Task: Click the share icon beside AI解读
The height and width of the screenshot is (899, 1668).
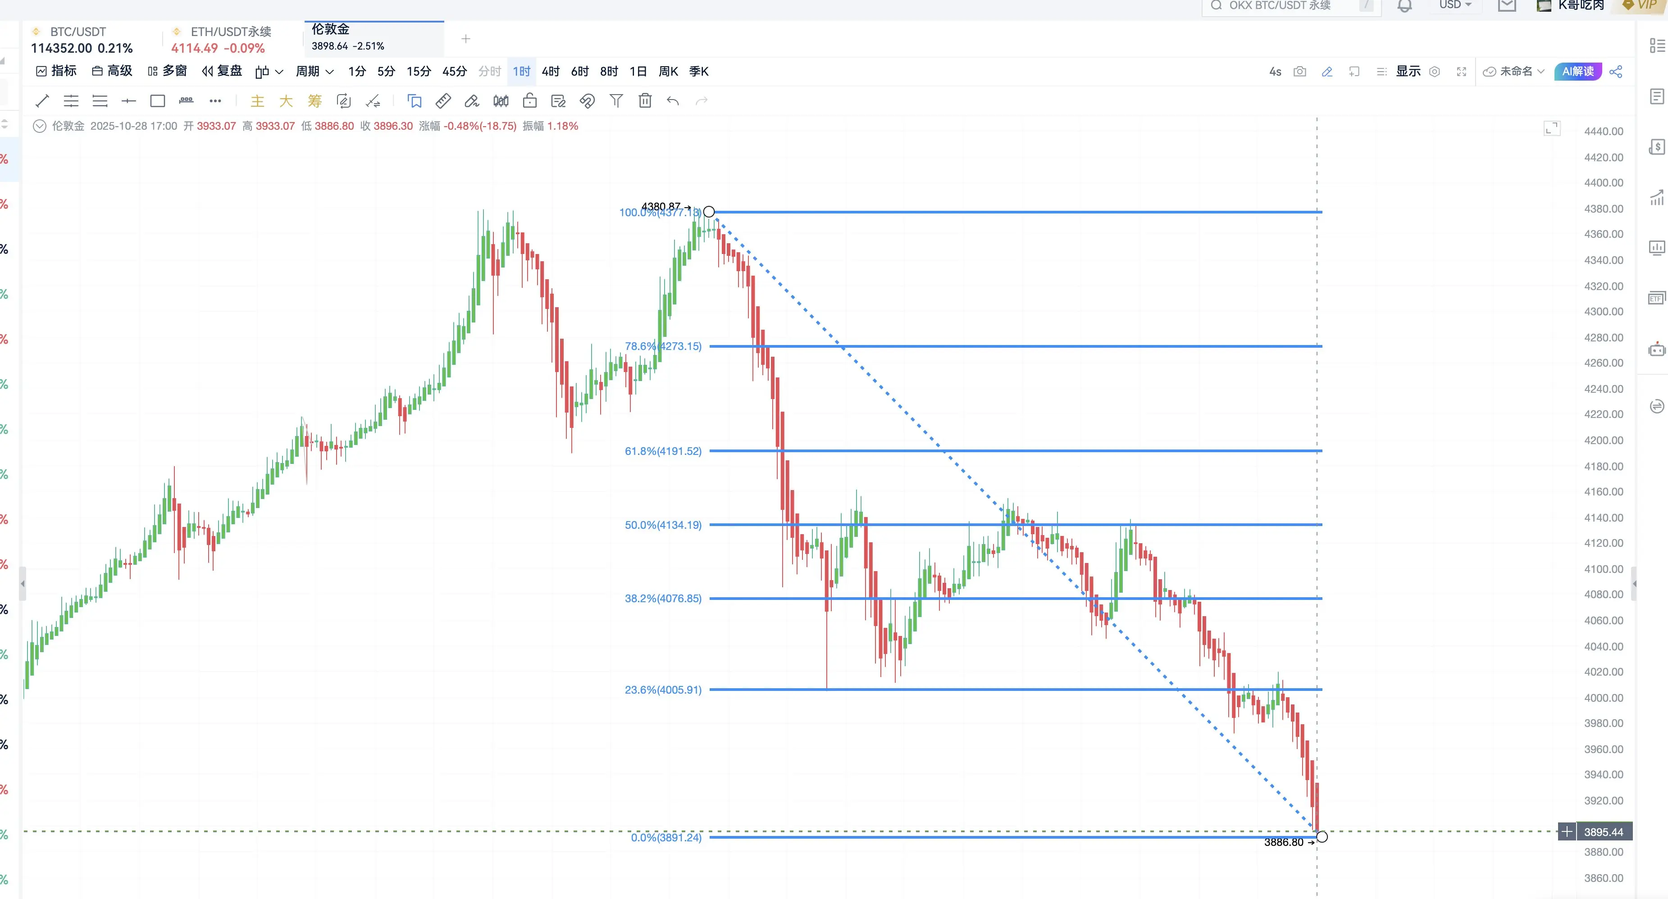Action: point(1616,72)
